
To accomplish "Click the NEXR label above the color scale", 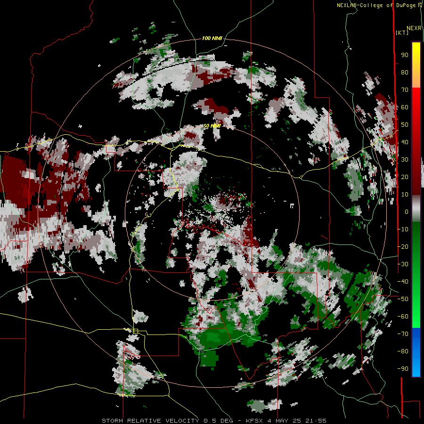I will pyautogui.click(x=414, y=28).
